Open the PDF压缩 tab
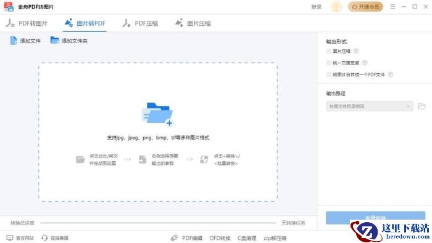 (141, 23)
